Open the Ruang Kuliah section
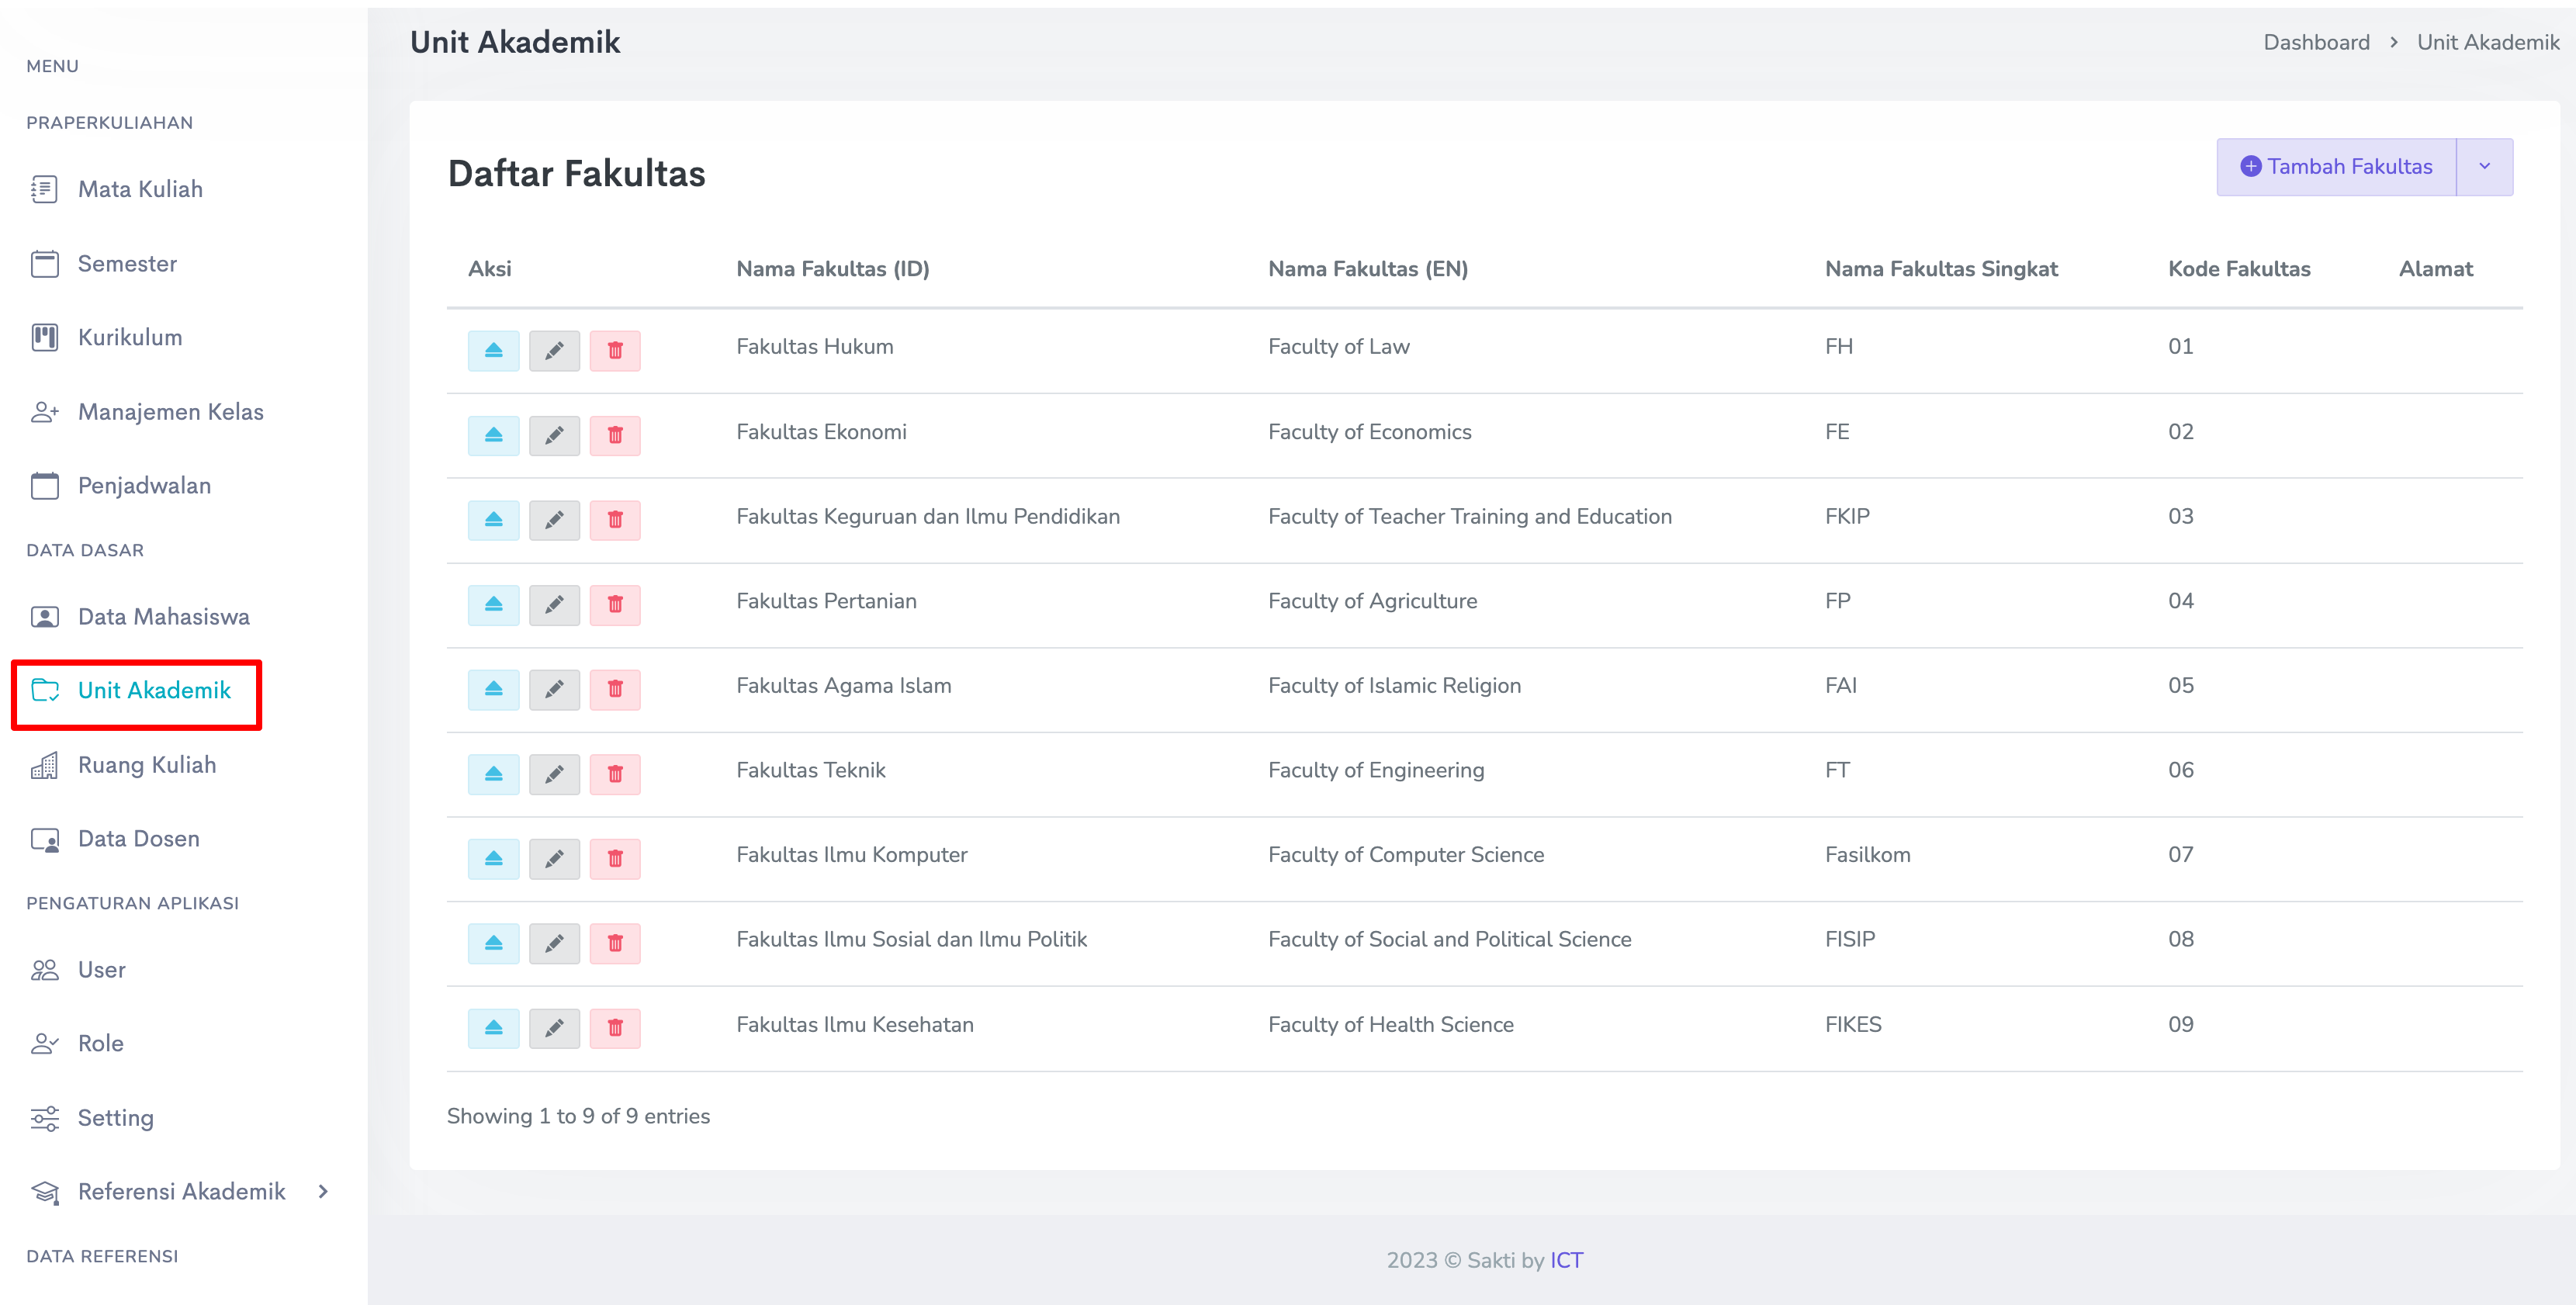This screenshot has width=2576, height=1305. 146,765
